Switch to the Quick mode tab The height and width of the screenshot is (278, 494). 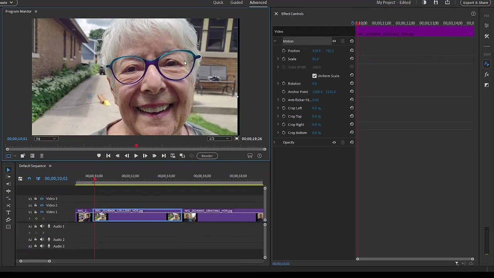218,3
